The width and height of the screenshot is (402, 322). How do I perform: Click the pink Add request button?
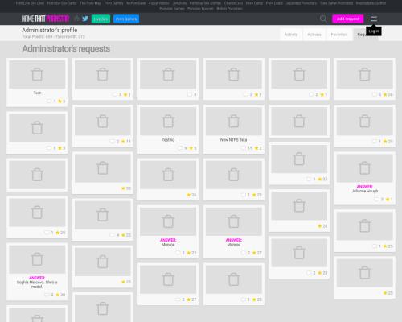tap(348, 19)
